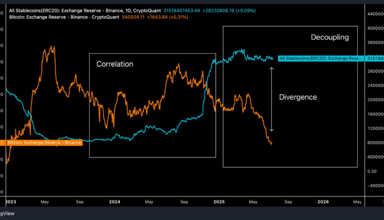Click the 2025 label on time axis

click(220, 202)
